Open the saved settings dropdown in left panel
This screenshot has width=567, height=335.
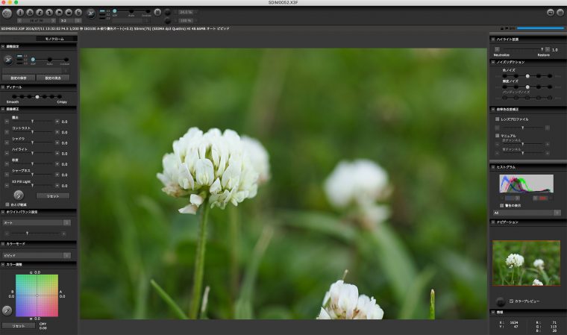(x=36, y=71)
